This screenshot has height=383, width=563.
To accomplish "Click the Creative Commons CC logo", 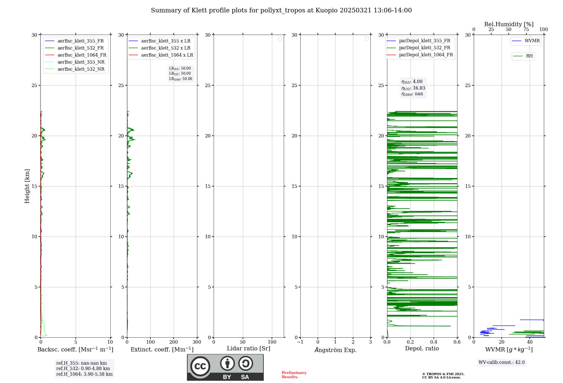I will 200,366.
